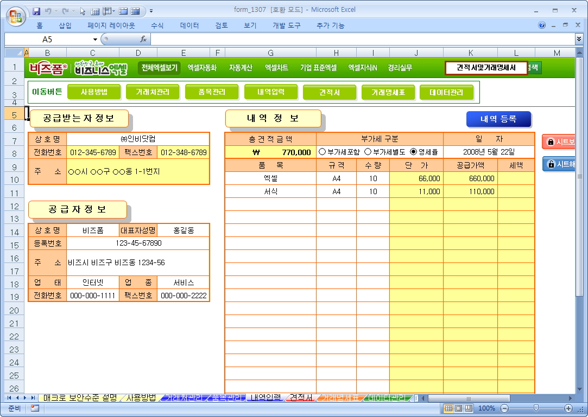
Task: Open the round Office button menu
Action: (16, 15)
